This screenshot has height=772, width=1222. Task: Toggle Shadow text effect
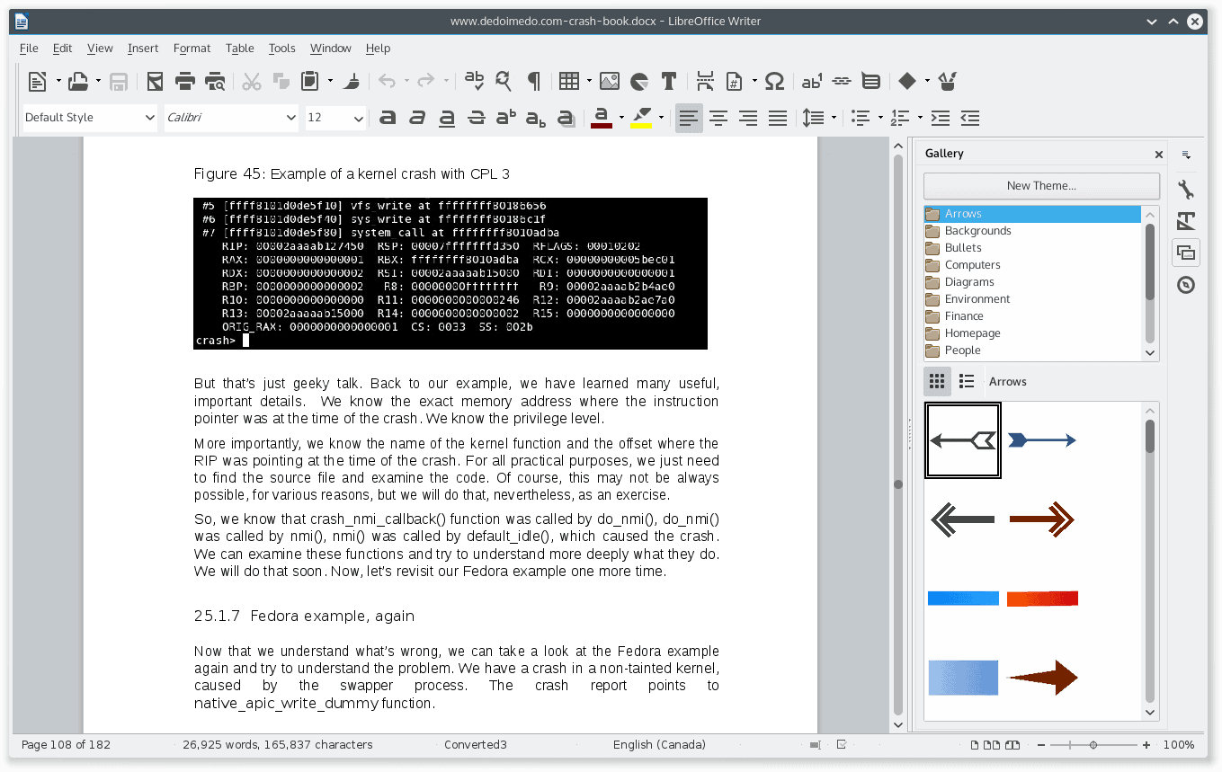coord(566,118)
